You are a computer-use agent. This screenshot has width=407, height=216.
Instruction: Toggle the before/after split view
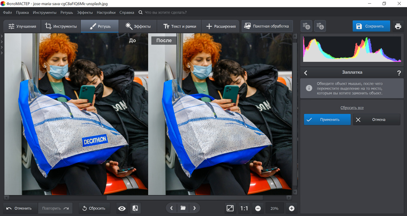[135, 208]
